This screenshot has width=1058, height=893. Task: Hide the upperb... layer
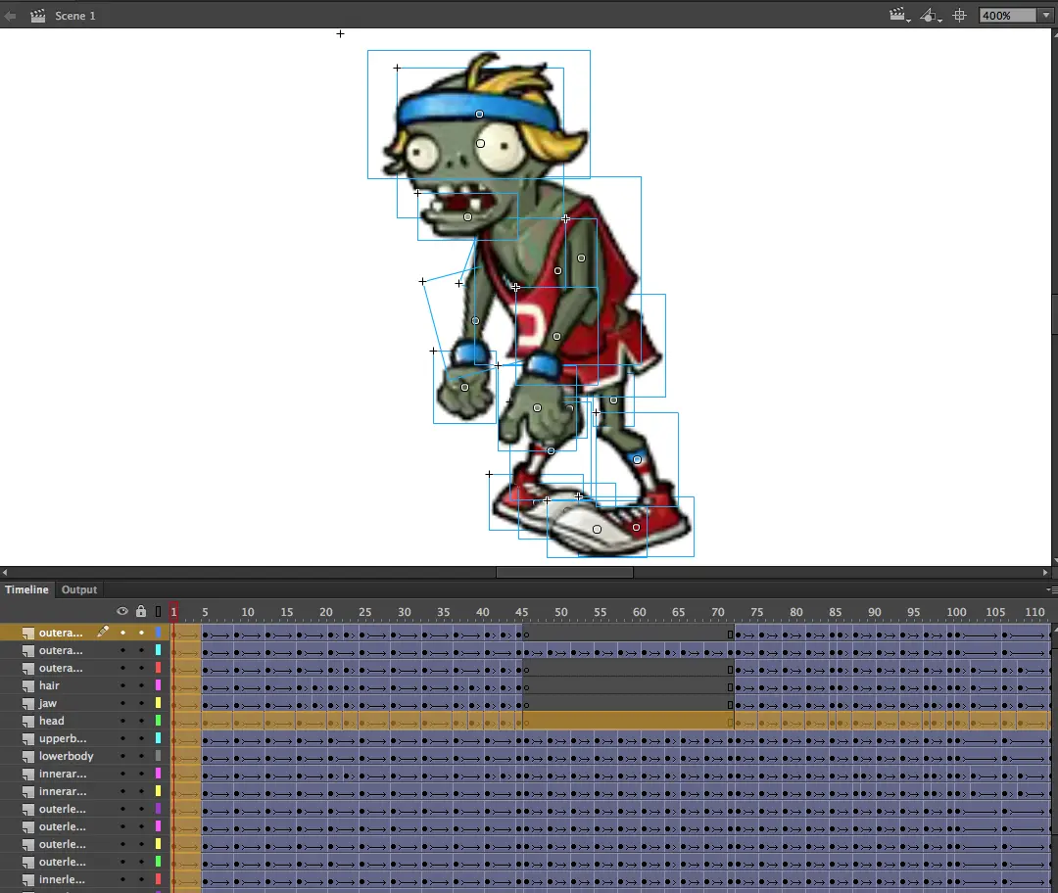point(122,738)
